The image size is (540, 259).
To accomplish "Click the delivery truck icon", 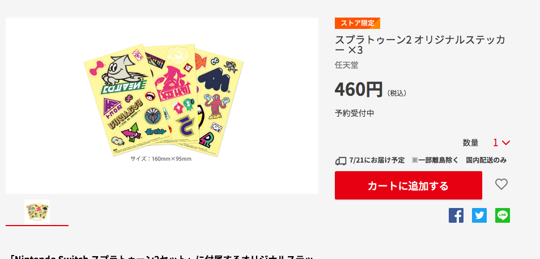I will [341, 160].
